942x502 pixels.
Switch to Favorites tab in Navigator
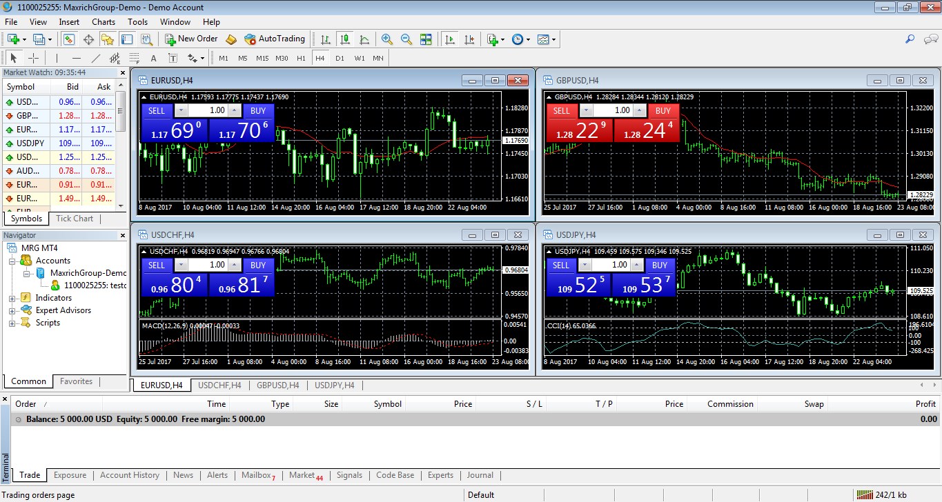click(76, 381)
